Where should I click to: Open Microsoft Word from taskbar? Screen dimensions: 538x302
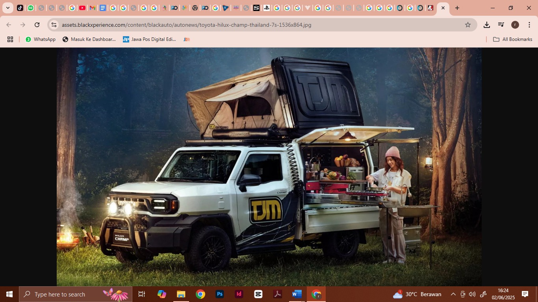(297, 294)
